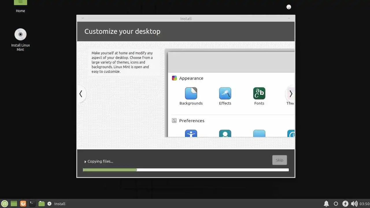
Task: Click the circle network icon in the tray
Action: point(336,204)
